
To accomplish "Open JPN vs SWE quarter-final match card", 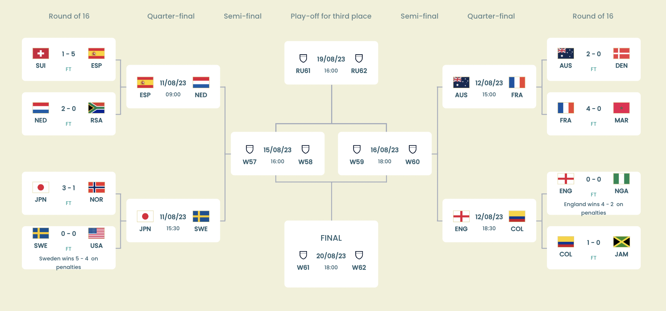I will pyautogui.click(x=173, y=221).
